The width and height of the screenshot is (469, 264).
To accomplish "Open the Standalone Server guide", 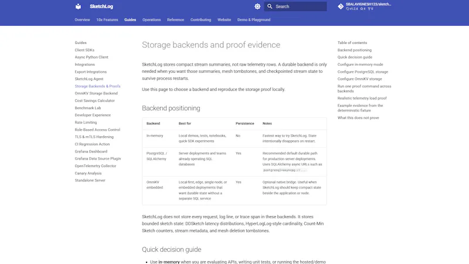I will point(90,181).
